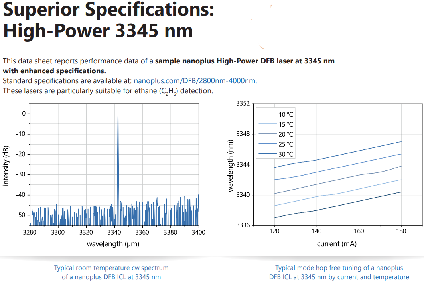The height and width of the screenshot is (286, 424).
Task: Click the "intensity (dB)" axis label
Action: (x=6, y=166)
